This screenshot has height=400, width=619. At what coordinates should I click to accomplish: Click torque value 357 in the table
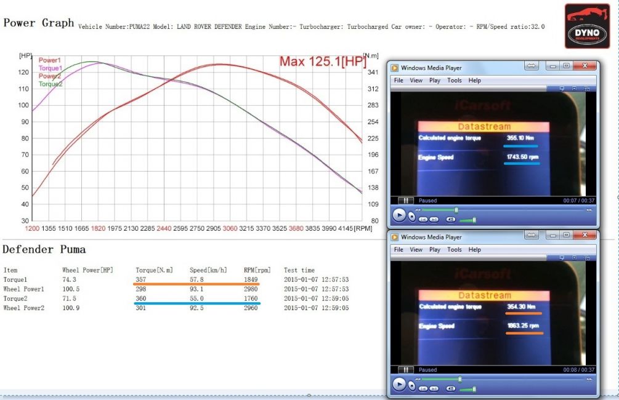click(x=141, y=279)
